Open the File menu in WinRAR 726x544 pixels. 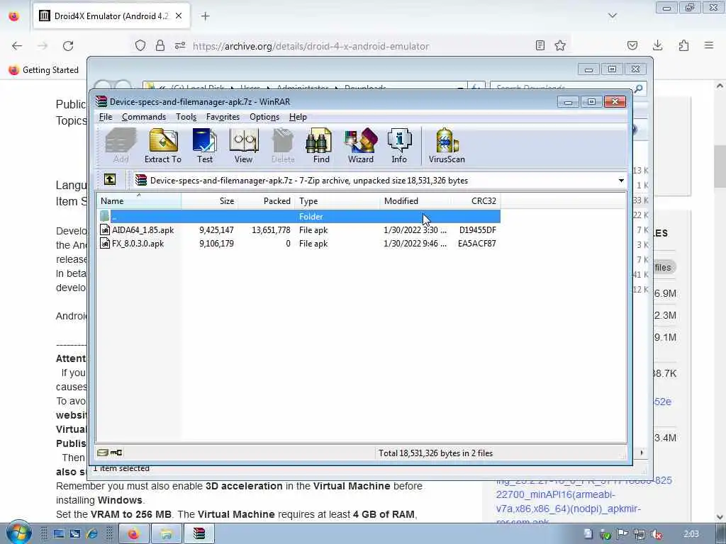tap(106, 117)
